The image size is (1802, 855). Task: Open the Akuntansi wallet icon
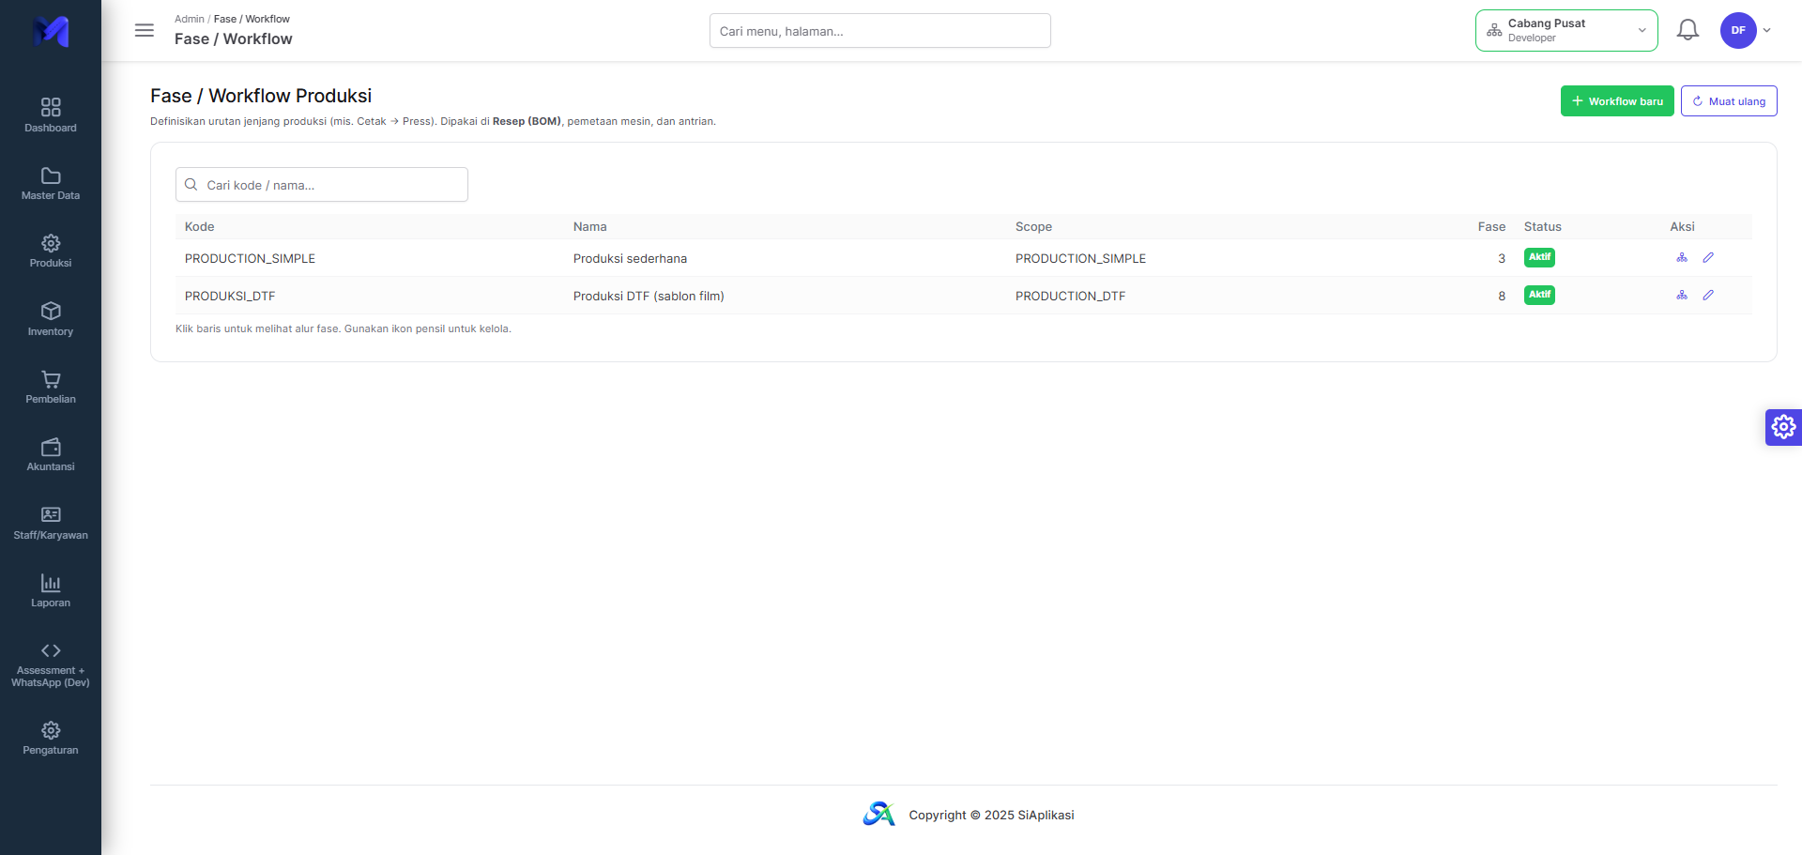point(51,447)
